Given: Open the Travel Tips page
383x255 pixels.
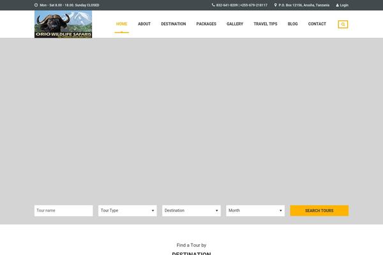Looking at the screenshot, I should [x=266, y=24].
